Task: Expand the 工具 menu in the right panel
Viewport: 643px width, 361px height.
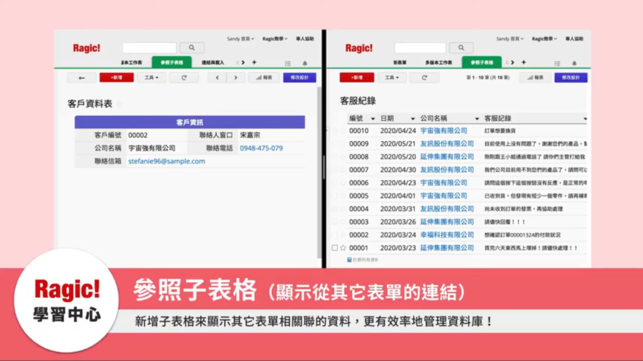Action: tap(391, 78)
